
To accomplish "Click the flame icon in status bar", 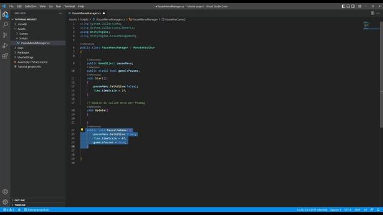I will coord(19,210).
